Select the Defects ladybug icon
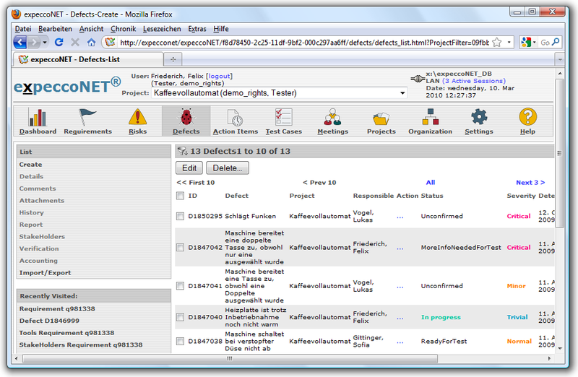 [186, 118]
